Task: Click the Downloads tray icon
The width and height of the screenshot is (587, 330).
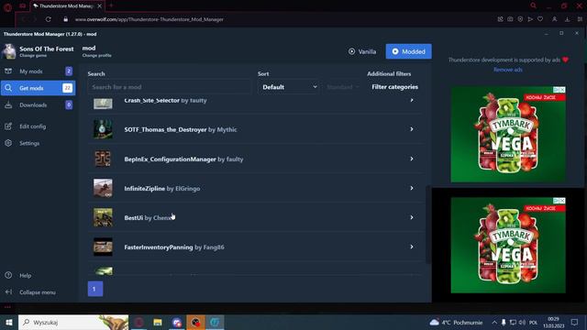Action: 8,105
